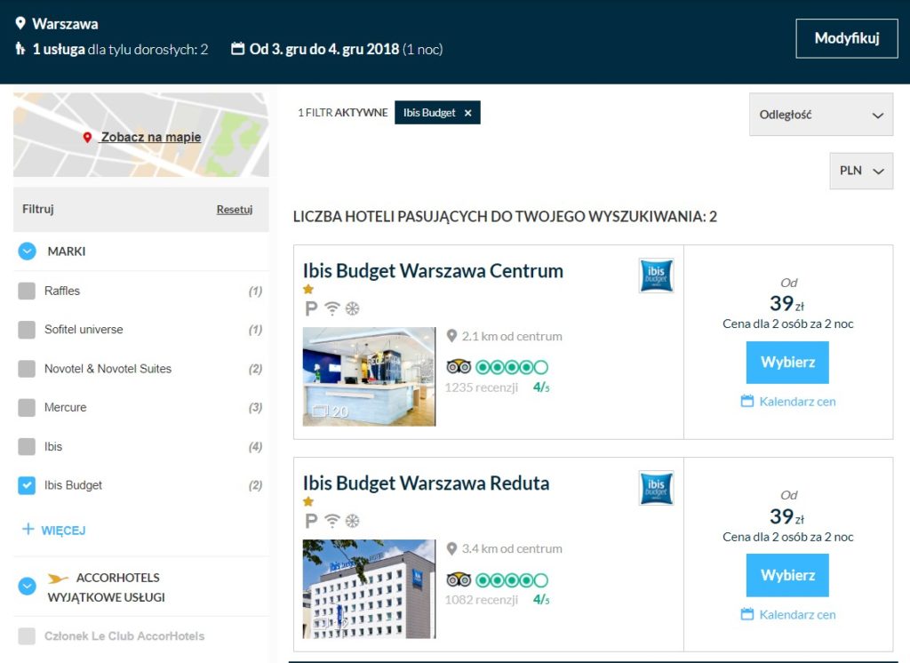Click the stay dates Od 3. gru do 4. gru 2018
Viewport: 910px width, 663px height.
(324, 49)
